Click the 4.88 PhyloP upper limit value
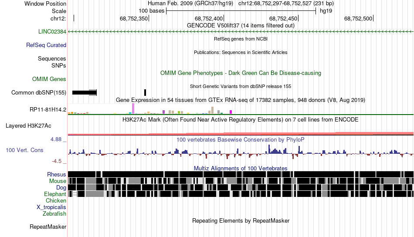Viewport: 414px width, 237px height. pos(56,139)
